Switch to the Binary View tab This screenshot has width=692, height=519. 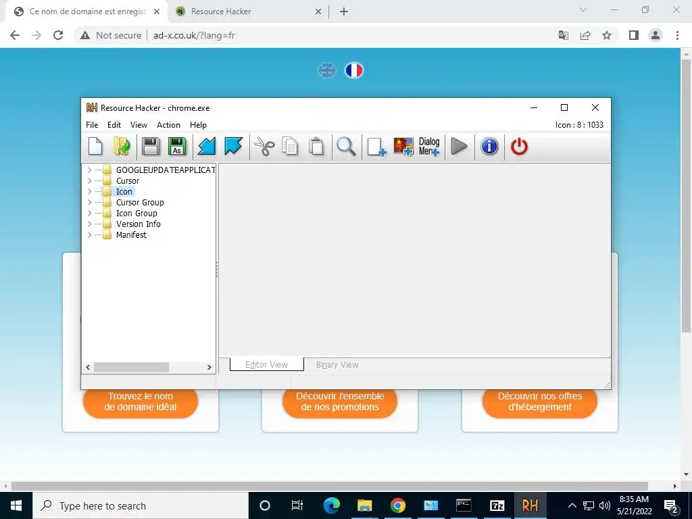pos(337,364)
